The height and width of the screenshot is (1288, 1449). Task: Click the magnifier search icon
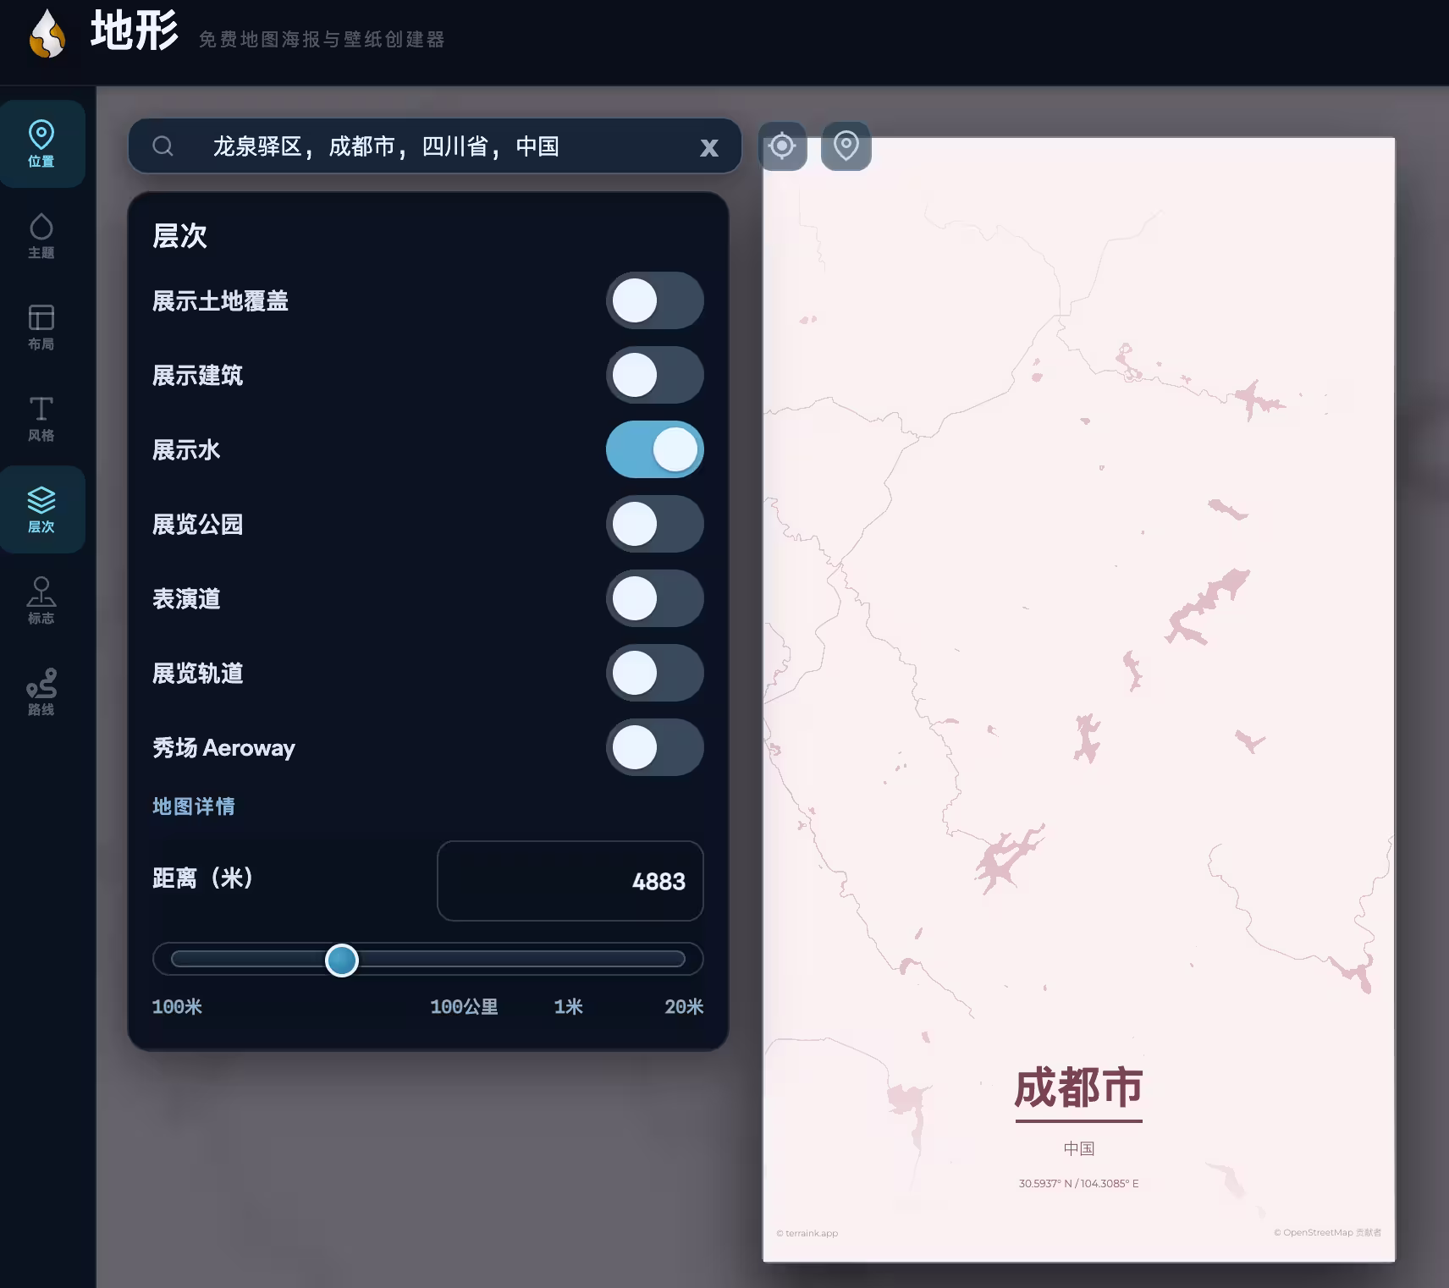[x=163, y=146]
